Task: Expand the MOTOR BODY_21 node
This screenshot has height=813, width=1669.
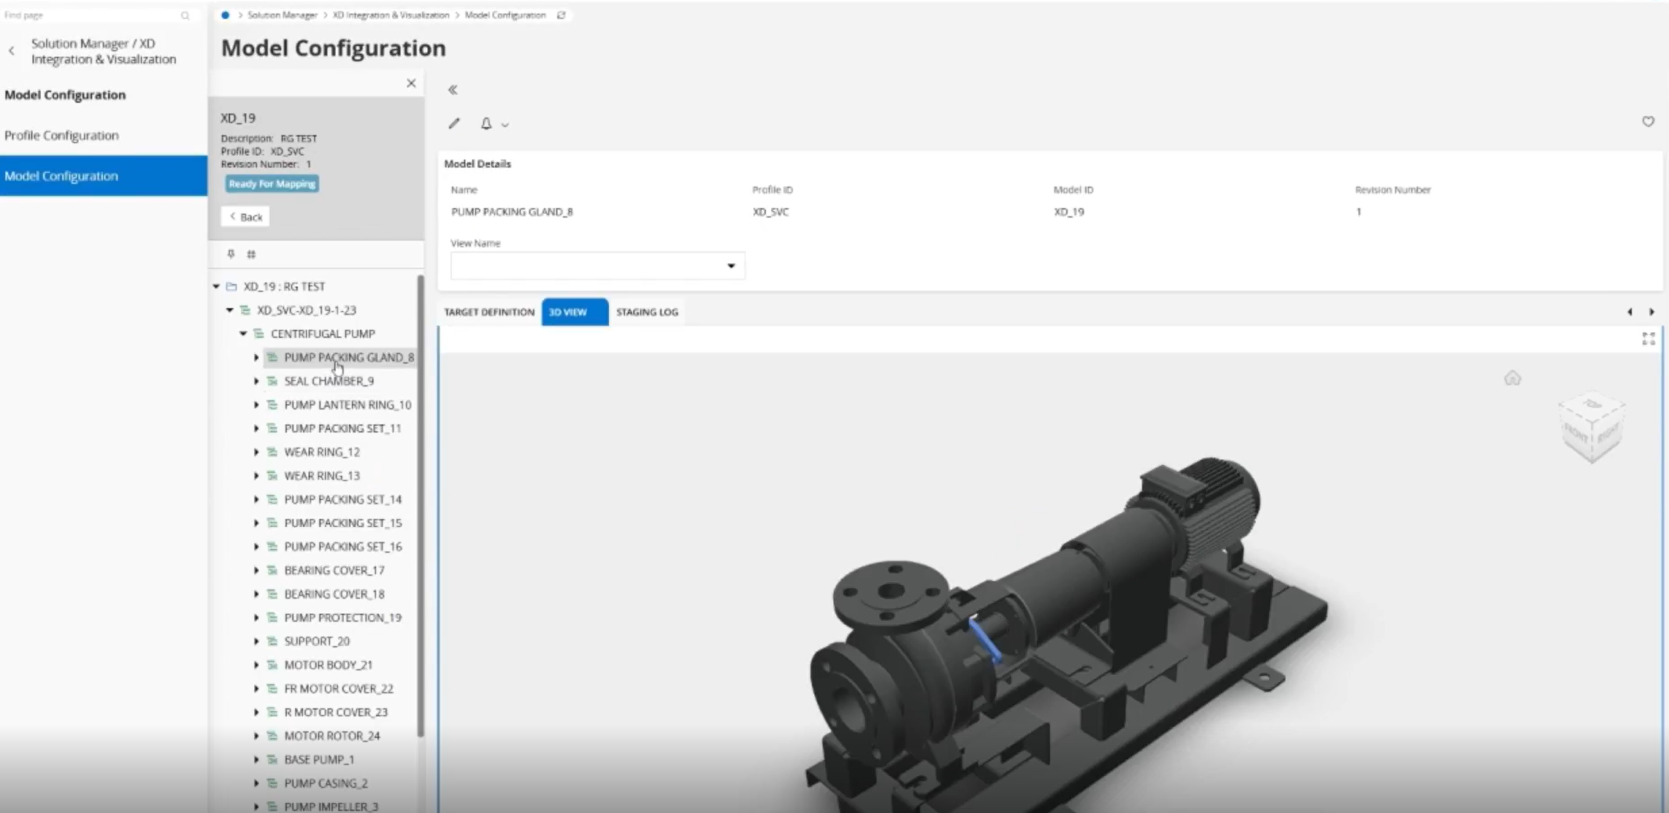Action: click(256, 665)
